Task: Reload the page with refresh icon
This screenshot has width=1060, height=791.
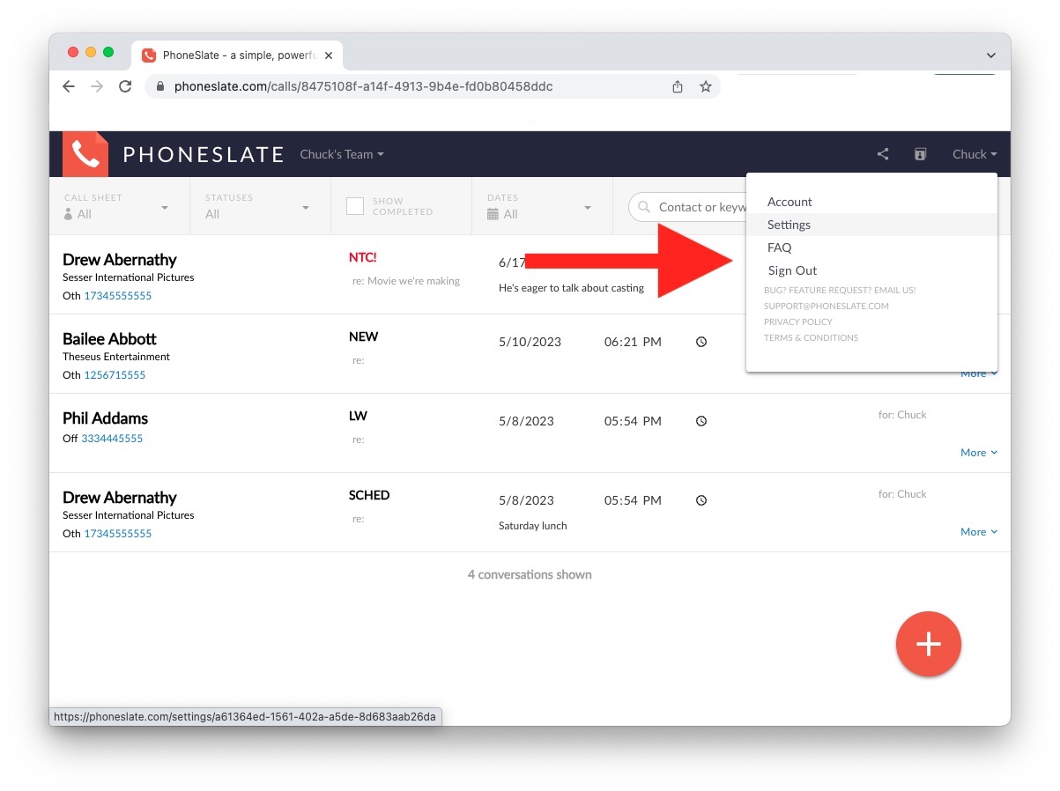Action: pos(125,86)
